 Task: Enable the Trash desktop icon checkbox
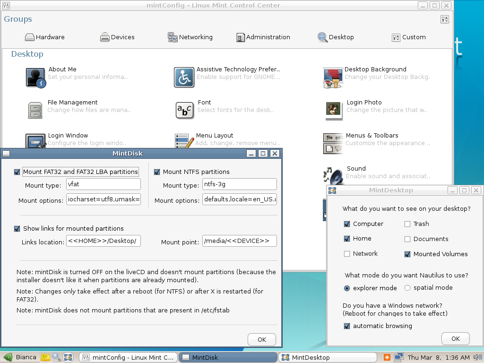407,224
